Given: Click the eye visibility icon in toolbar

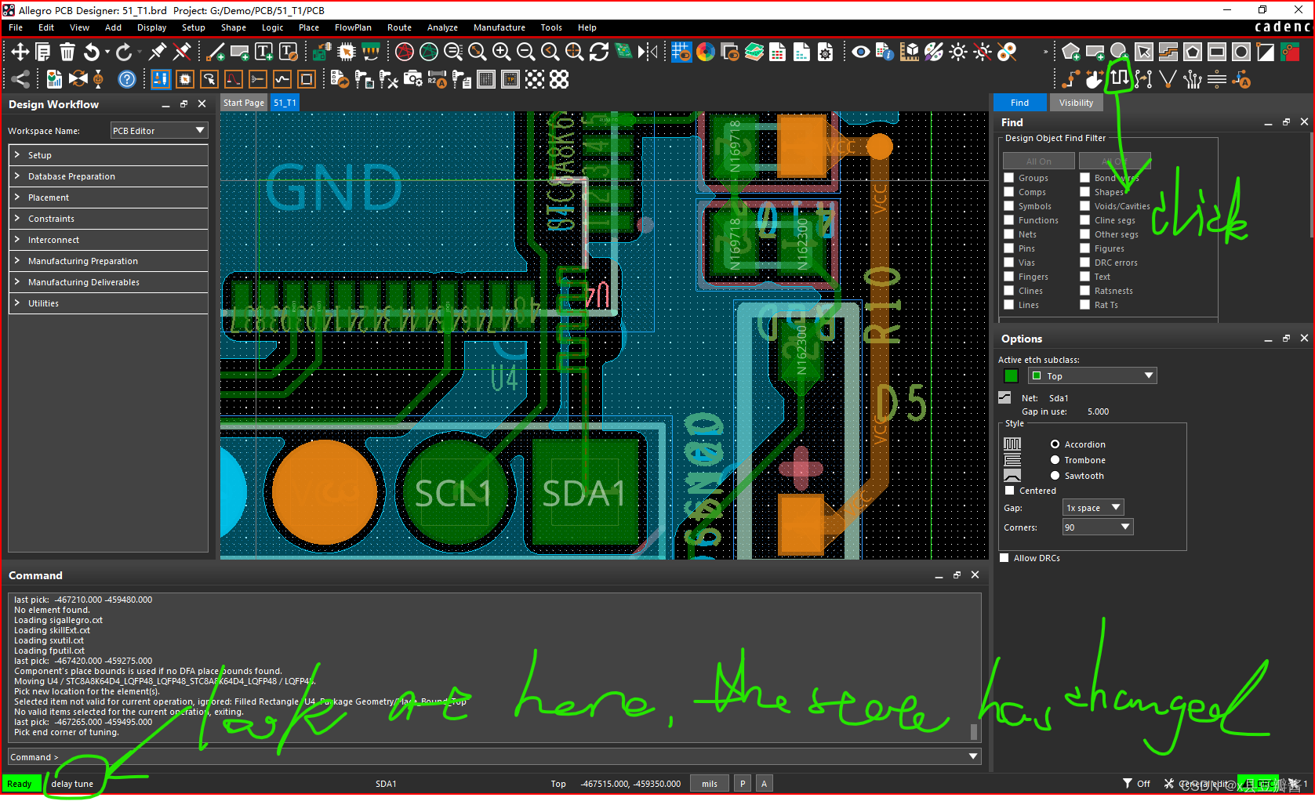Looking at the screenshot, I should pos(861,52).
